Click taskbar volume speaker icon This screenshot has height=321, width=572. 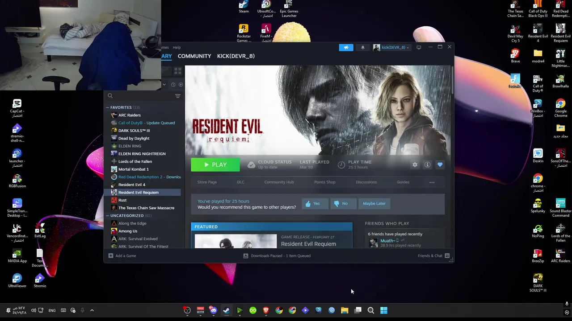(x=34, y=310)
